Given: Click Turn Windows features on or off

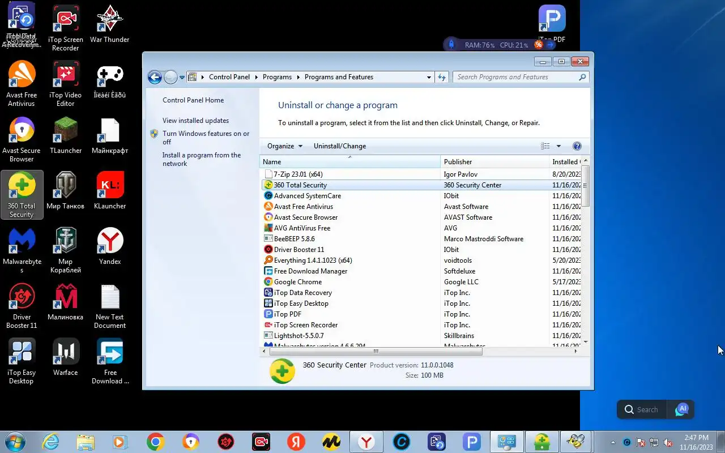Looking at the screenshot, I should coord(206,138).
